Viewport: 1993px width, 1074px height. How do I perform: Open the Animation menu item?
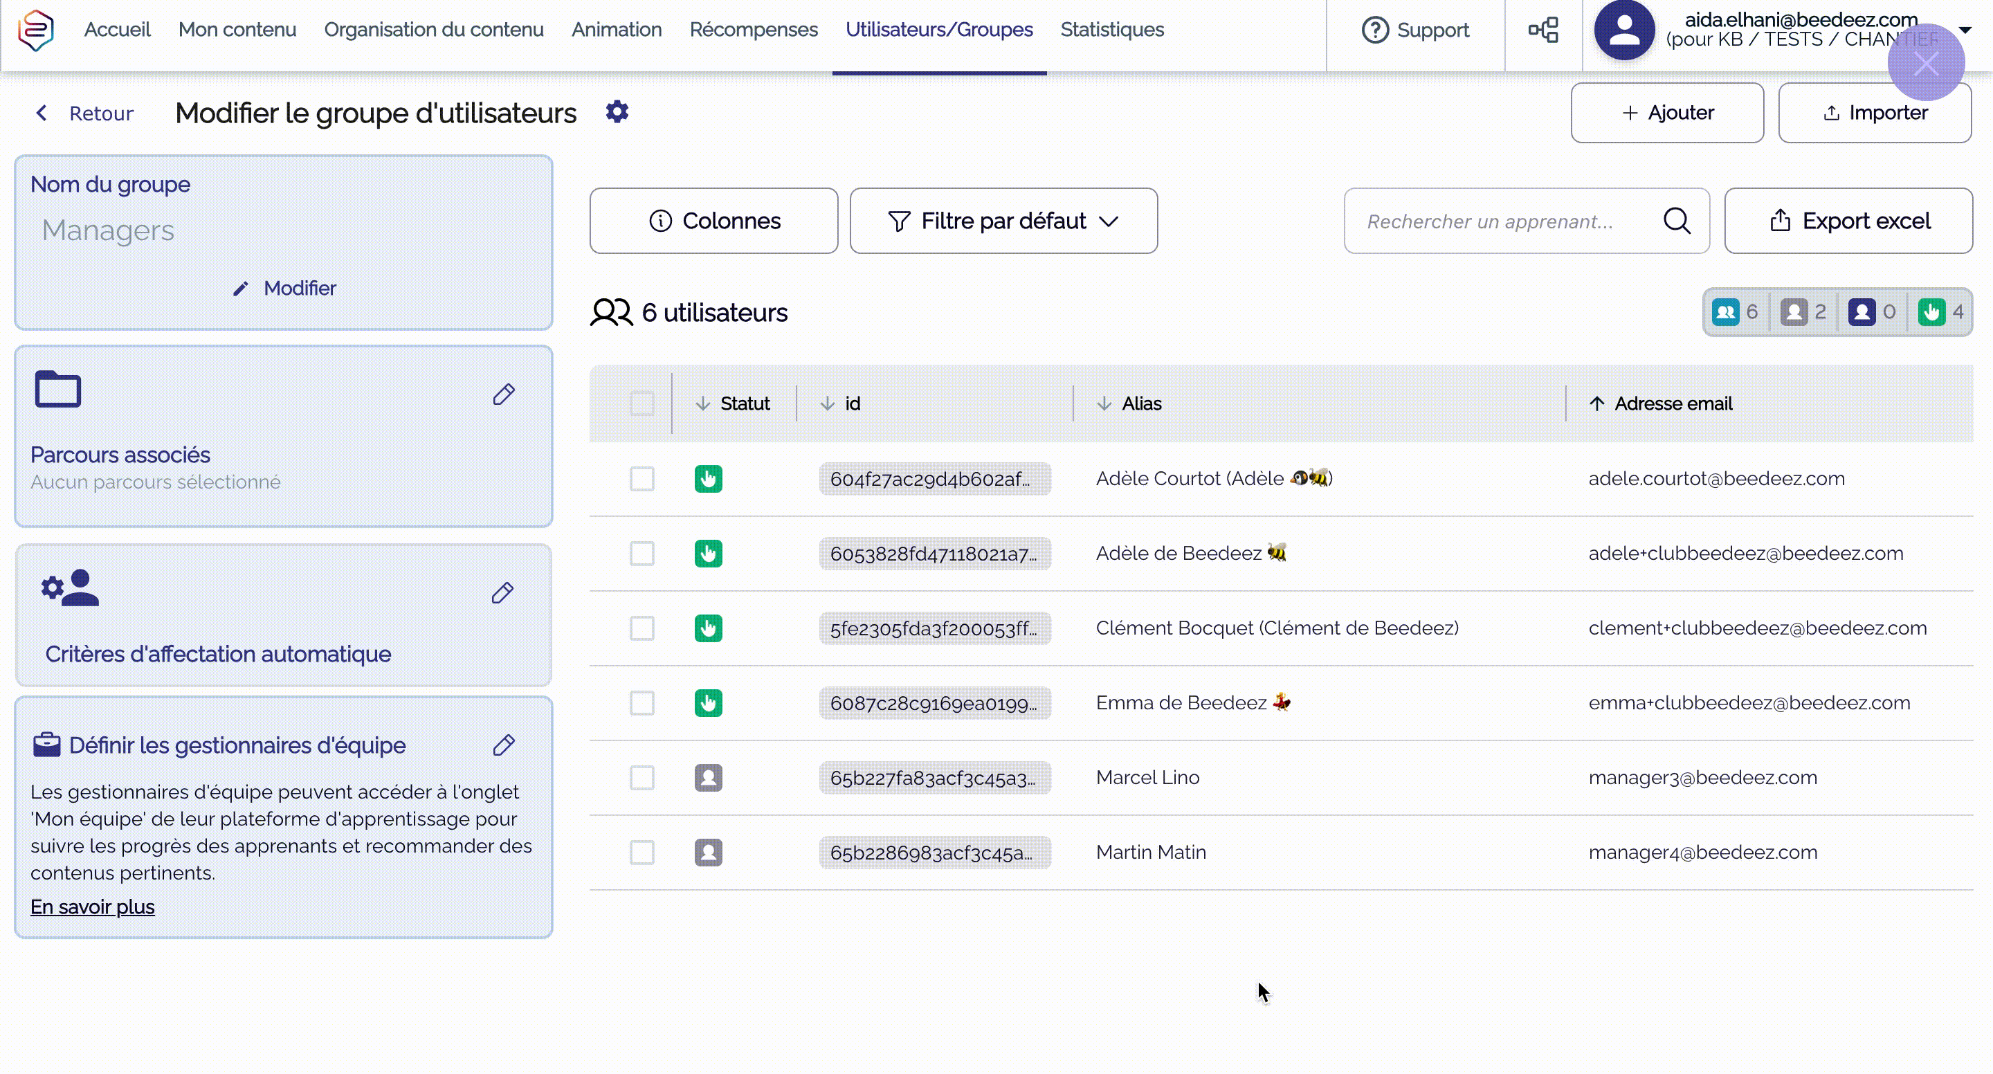click(616, 30)
